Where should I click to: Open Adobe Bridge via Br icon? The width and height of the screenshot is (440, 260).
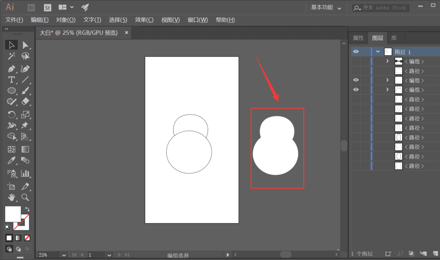click(31, 7)
